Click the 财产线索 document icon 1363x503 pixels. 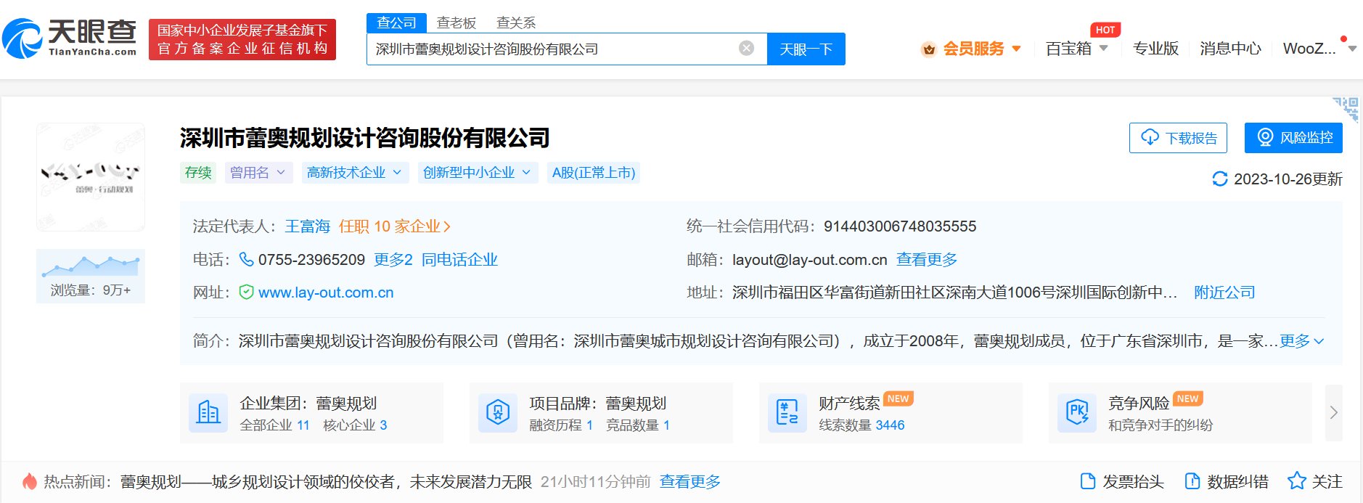[x=787, y=412]
